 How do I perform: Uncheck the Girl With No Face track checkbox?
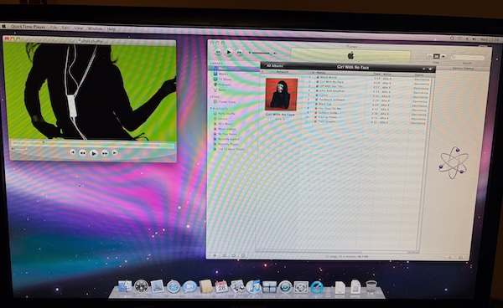click(x=318, y=82)
